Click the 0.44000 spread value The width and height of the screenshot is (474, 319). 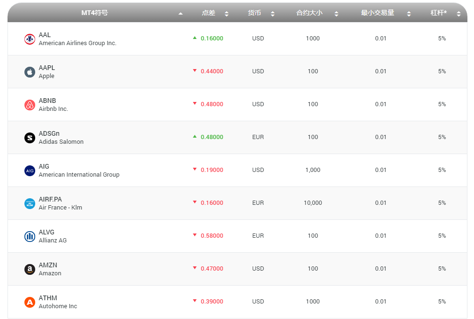(x=212, y=71)
